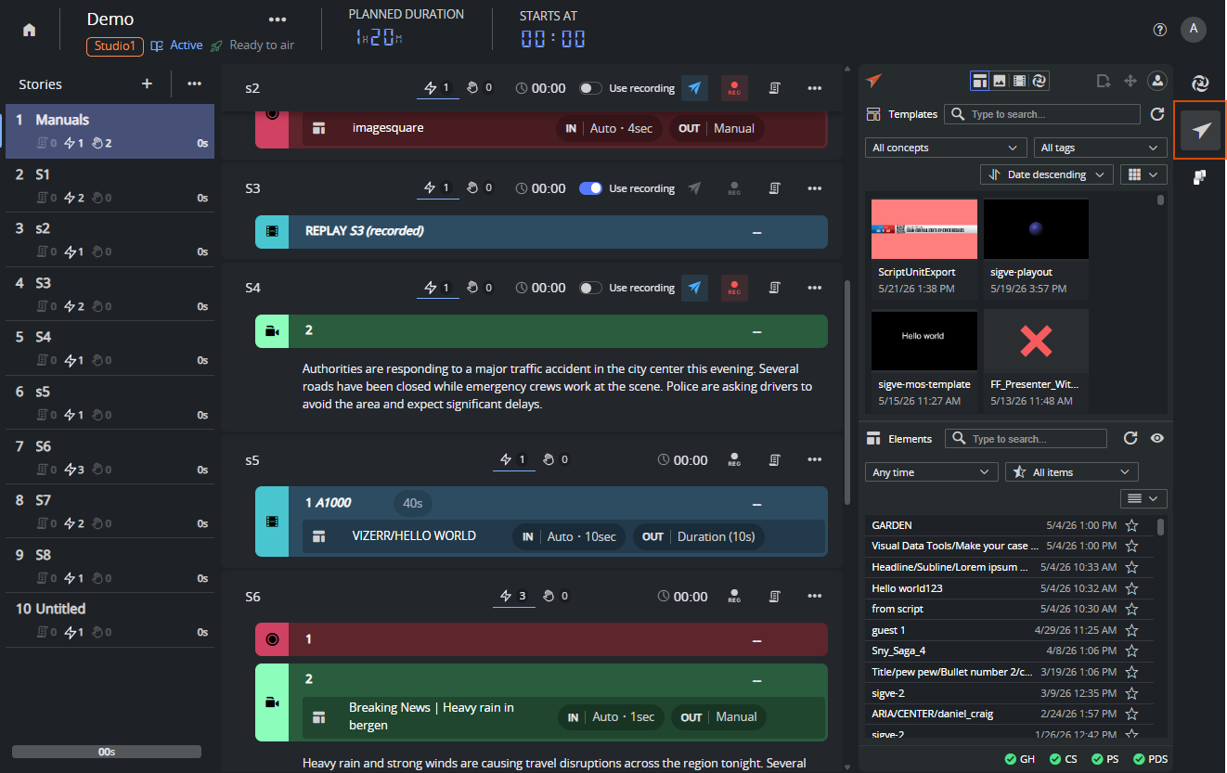The height and width of the screenshot is (773, 1227).
Task: Star the from script element
Action: coord(1131,609)
